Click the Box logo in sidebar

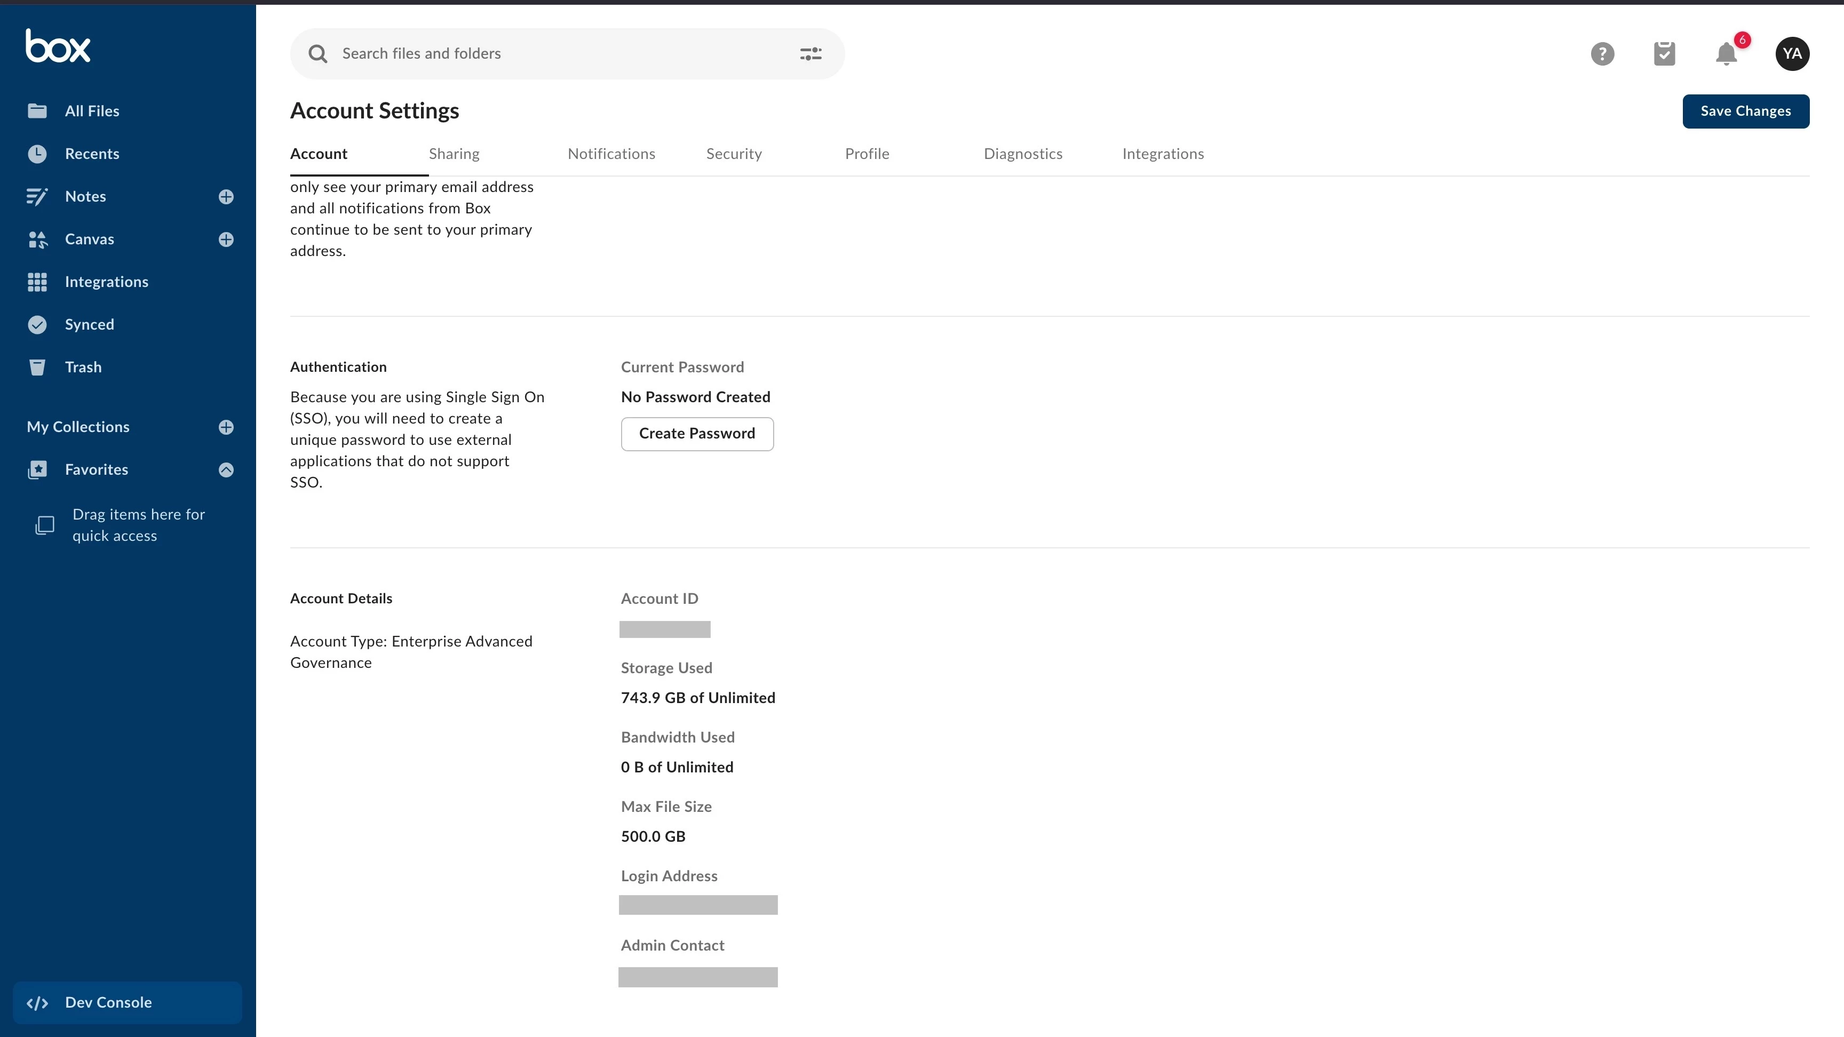point(58,46)
